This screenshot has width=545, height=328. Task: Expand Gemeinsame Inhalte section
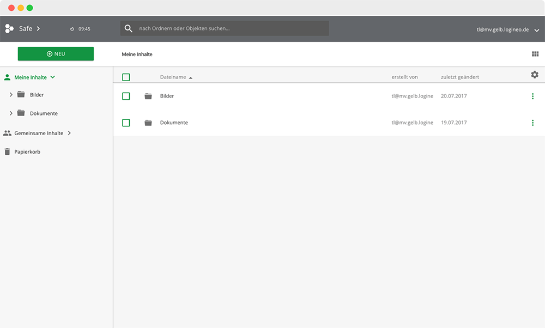click(69, 133)
